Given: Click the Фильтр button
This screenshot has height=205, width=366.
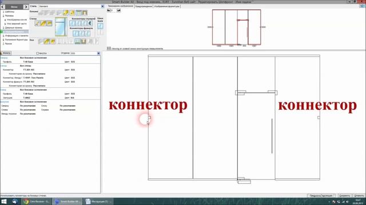Looking at the screenshot, I should [6, 53].
